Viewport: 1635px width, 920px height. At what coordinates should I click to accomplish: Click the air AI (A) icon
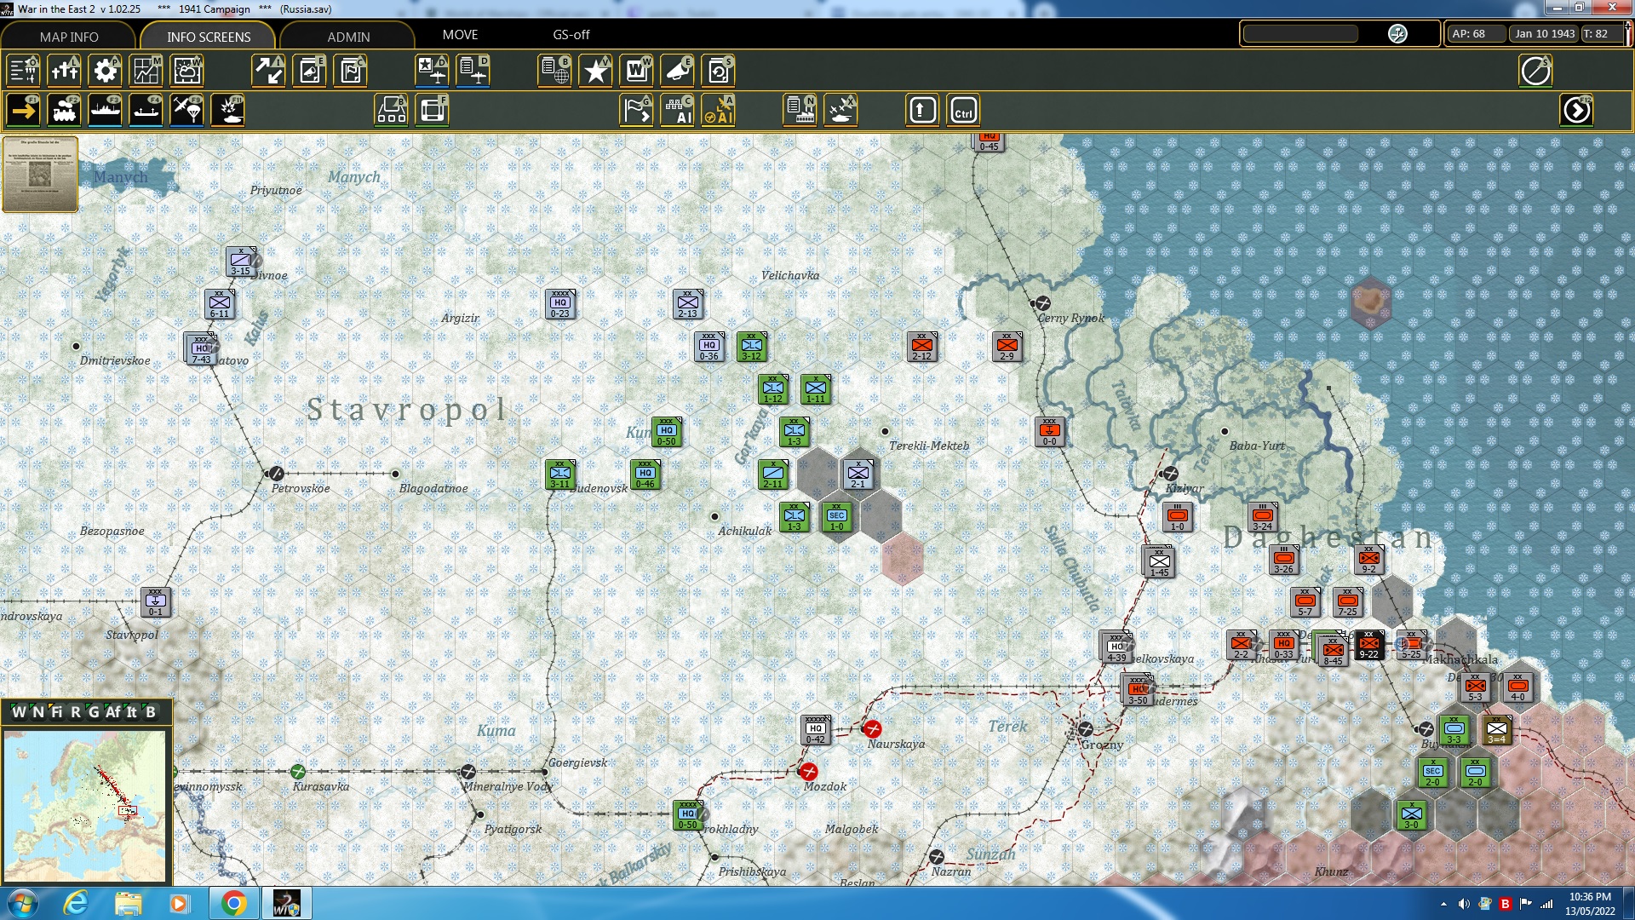[x=718, y=110]
